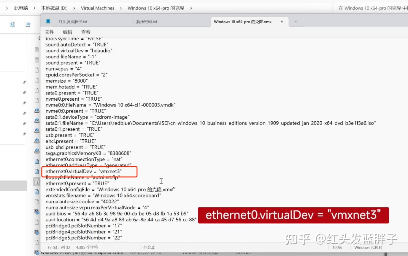Go to Virtual Machines in breadcrumb
The height and width of the screenshot is (256, 408).
(x=98, y=8)
